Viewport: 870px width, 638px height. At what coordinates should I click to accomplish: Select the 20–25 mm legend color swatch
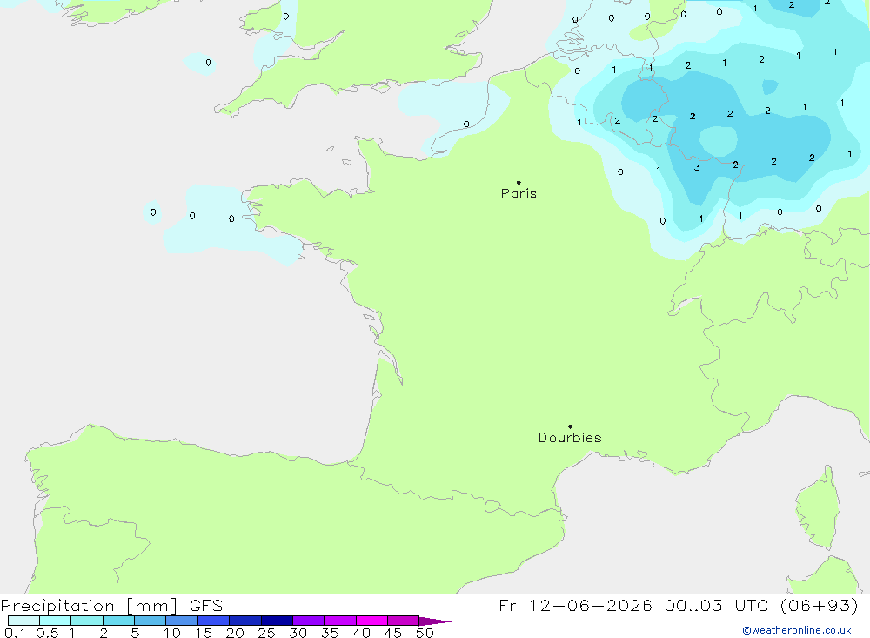[245, 621]
